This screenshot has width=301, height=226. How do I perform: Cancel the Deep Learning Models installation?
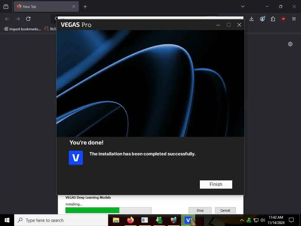(225, 210)
